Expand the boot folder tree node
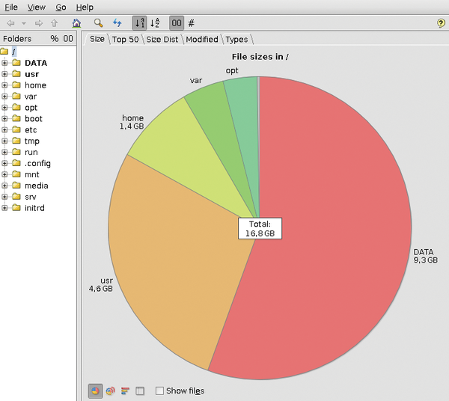449x401 pixels. pos(4,118)
